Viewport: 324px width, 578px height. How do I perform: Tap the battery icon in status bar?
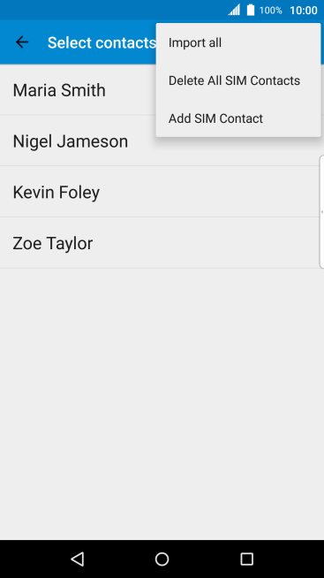pos(251,10)
